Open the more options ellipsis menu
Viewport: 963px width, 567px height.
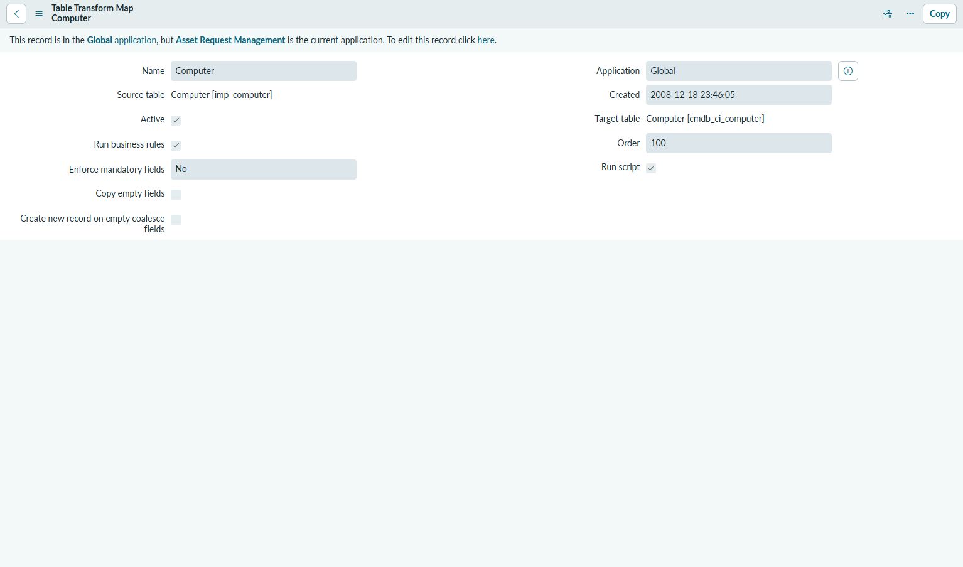point(910,14)
